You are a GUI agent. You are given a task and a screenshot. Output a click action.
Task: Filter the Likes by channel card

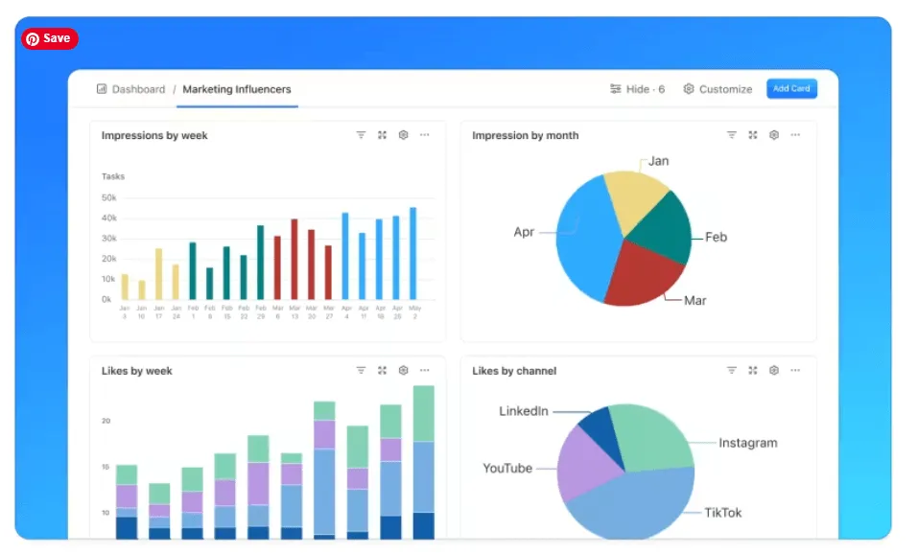(x=731, y=370)
